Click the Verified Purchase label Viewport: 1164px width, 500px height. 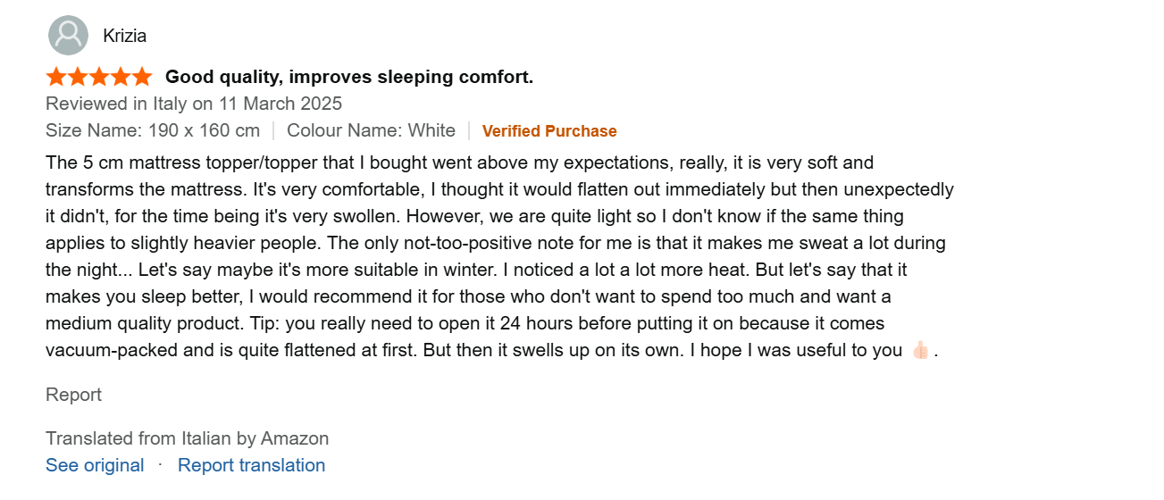pyautogui.click(x=549, y=131)
